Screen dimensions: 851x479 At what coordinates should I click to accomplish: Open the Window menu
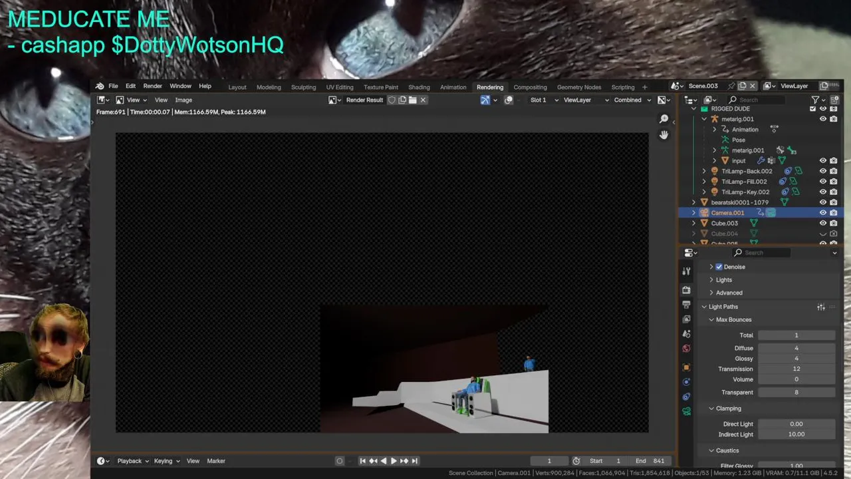pos(180,86)
